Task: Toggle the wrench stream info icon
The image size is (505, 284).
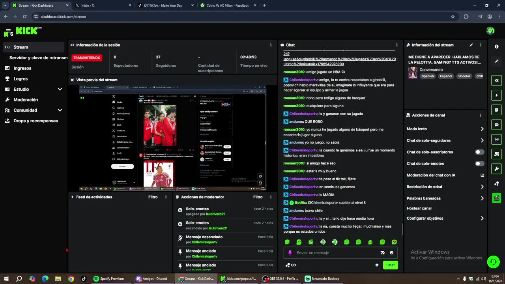Action: [496, 169]
